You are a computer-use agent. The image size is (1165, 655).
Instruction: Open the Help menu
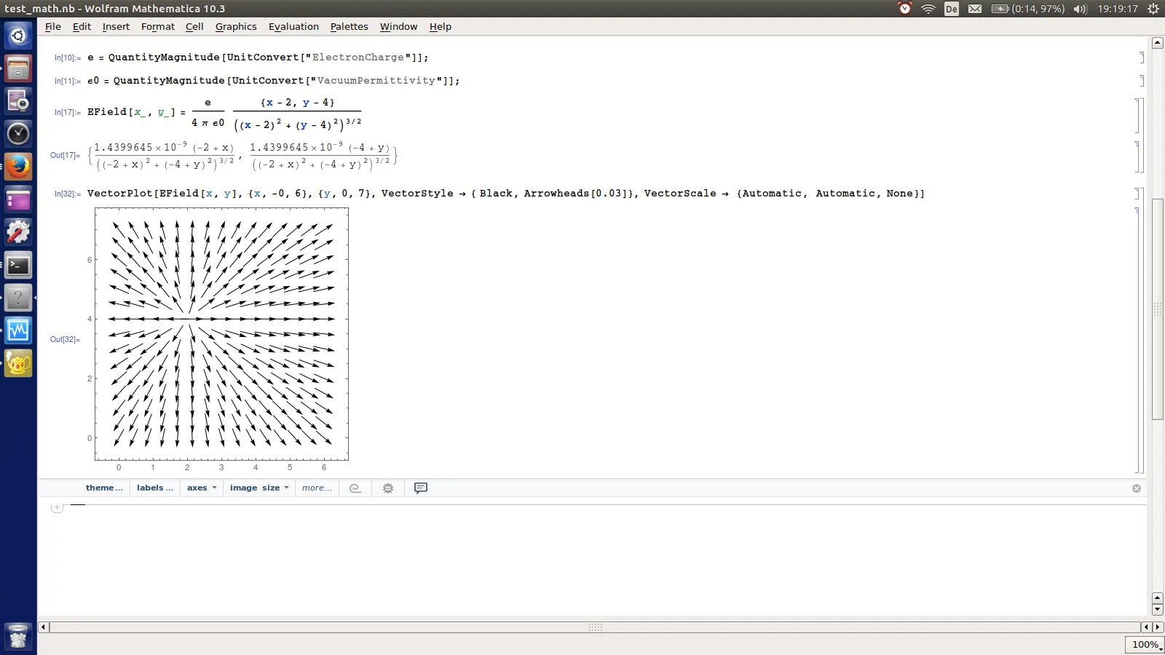[x=441, y=26]
